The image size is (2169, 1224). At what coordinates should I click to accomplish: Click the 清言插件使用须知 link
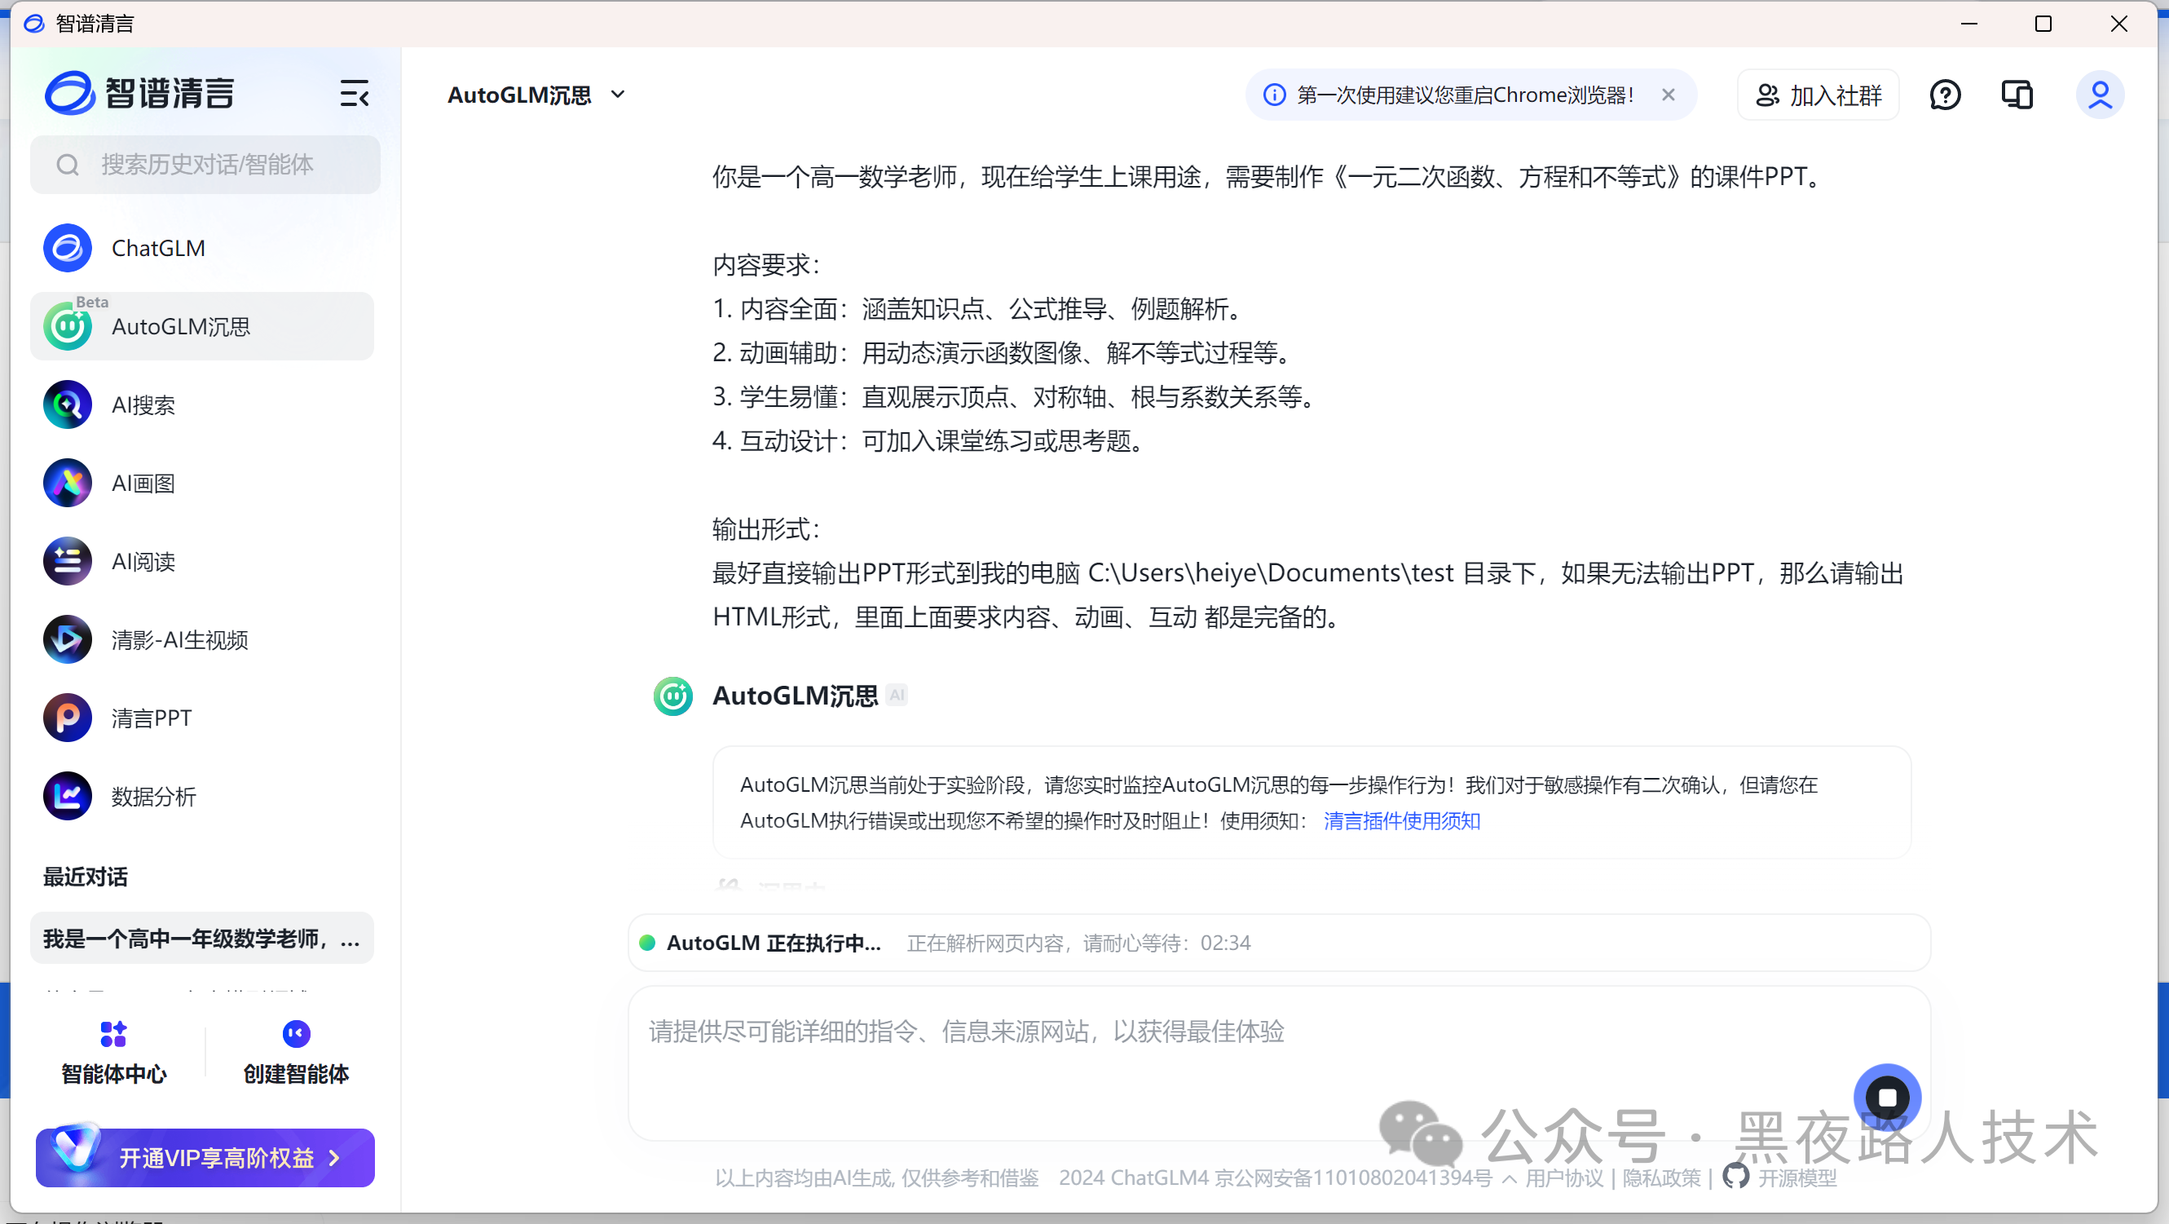[1401, 821]
